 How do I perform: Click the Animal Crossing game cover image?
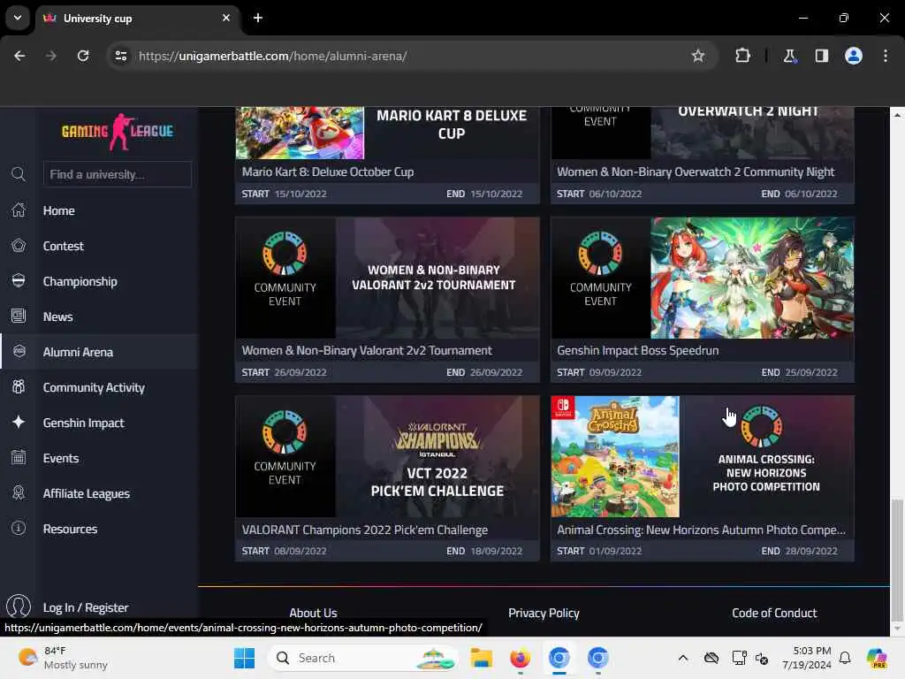[615, 456]
